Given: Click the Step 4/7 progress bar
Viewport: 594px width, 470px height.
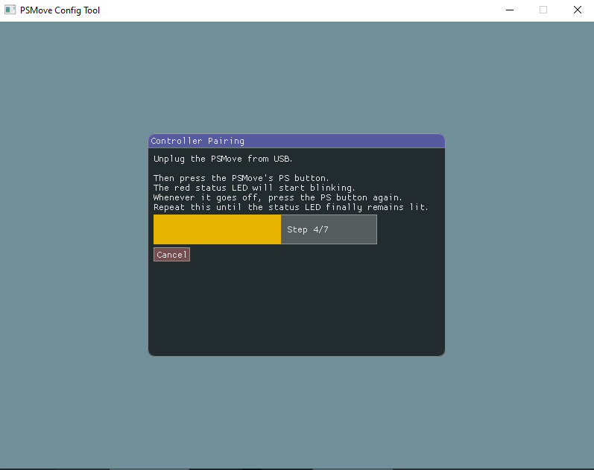Looking at the screenshot, I should pos(265,229).
